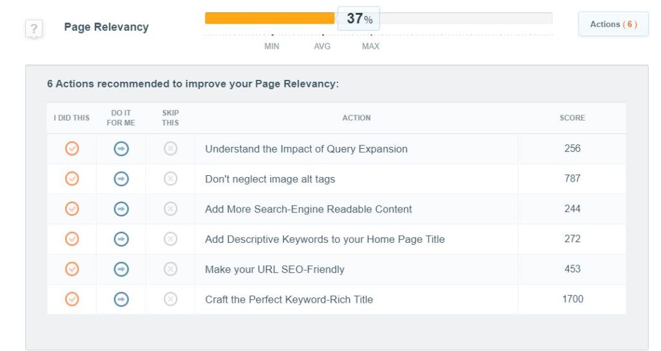
Task: Click the 37% relevancy score badge
Action: [x=359, y=19]
